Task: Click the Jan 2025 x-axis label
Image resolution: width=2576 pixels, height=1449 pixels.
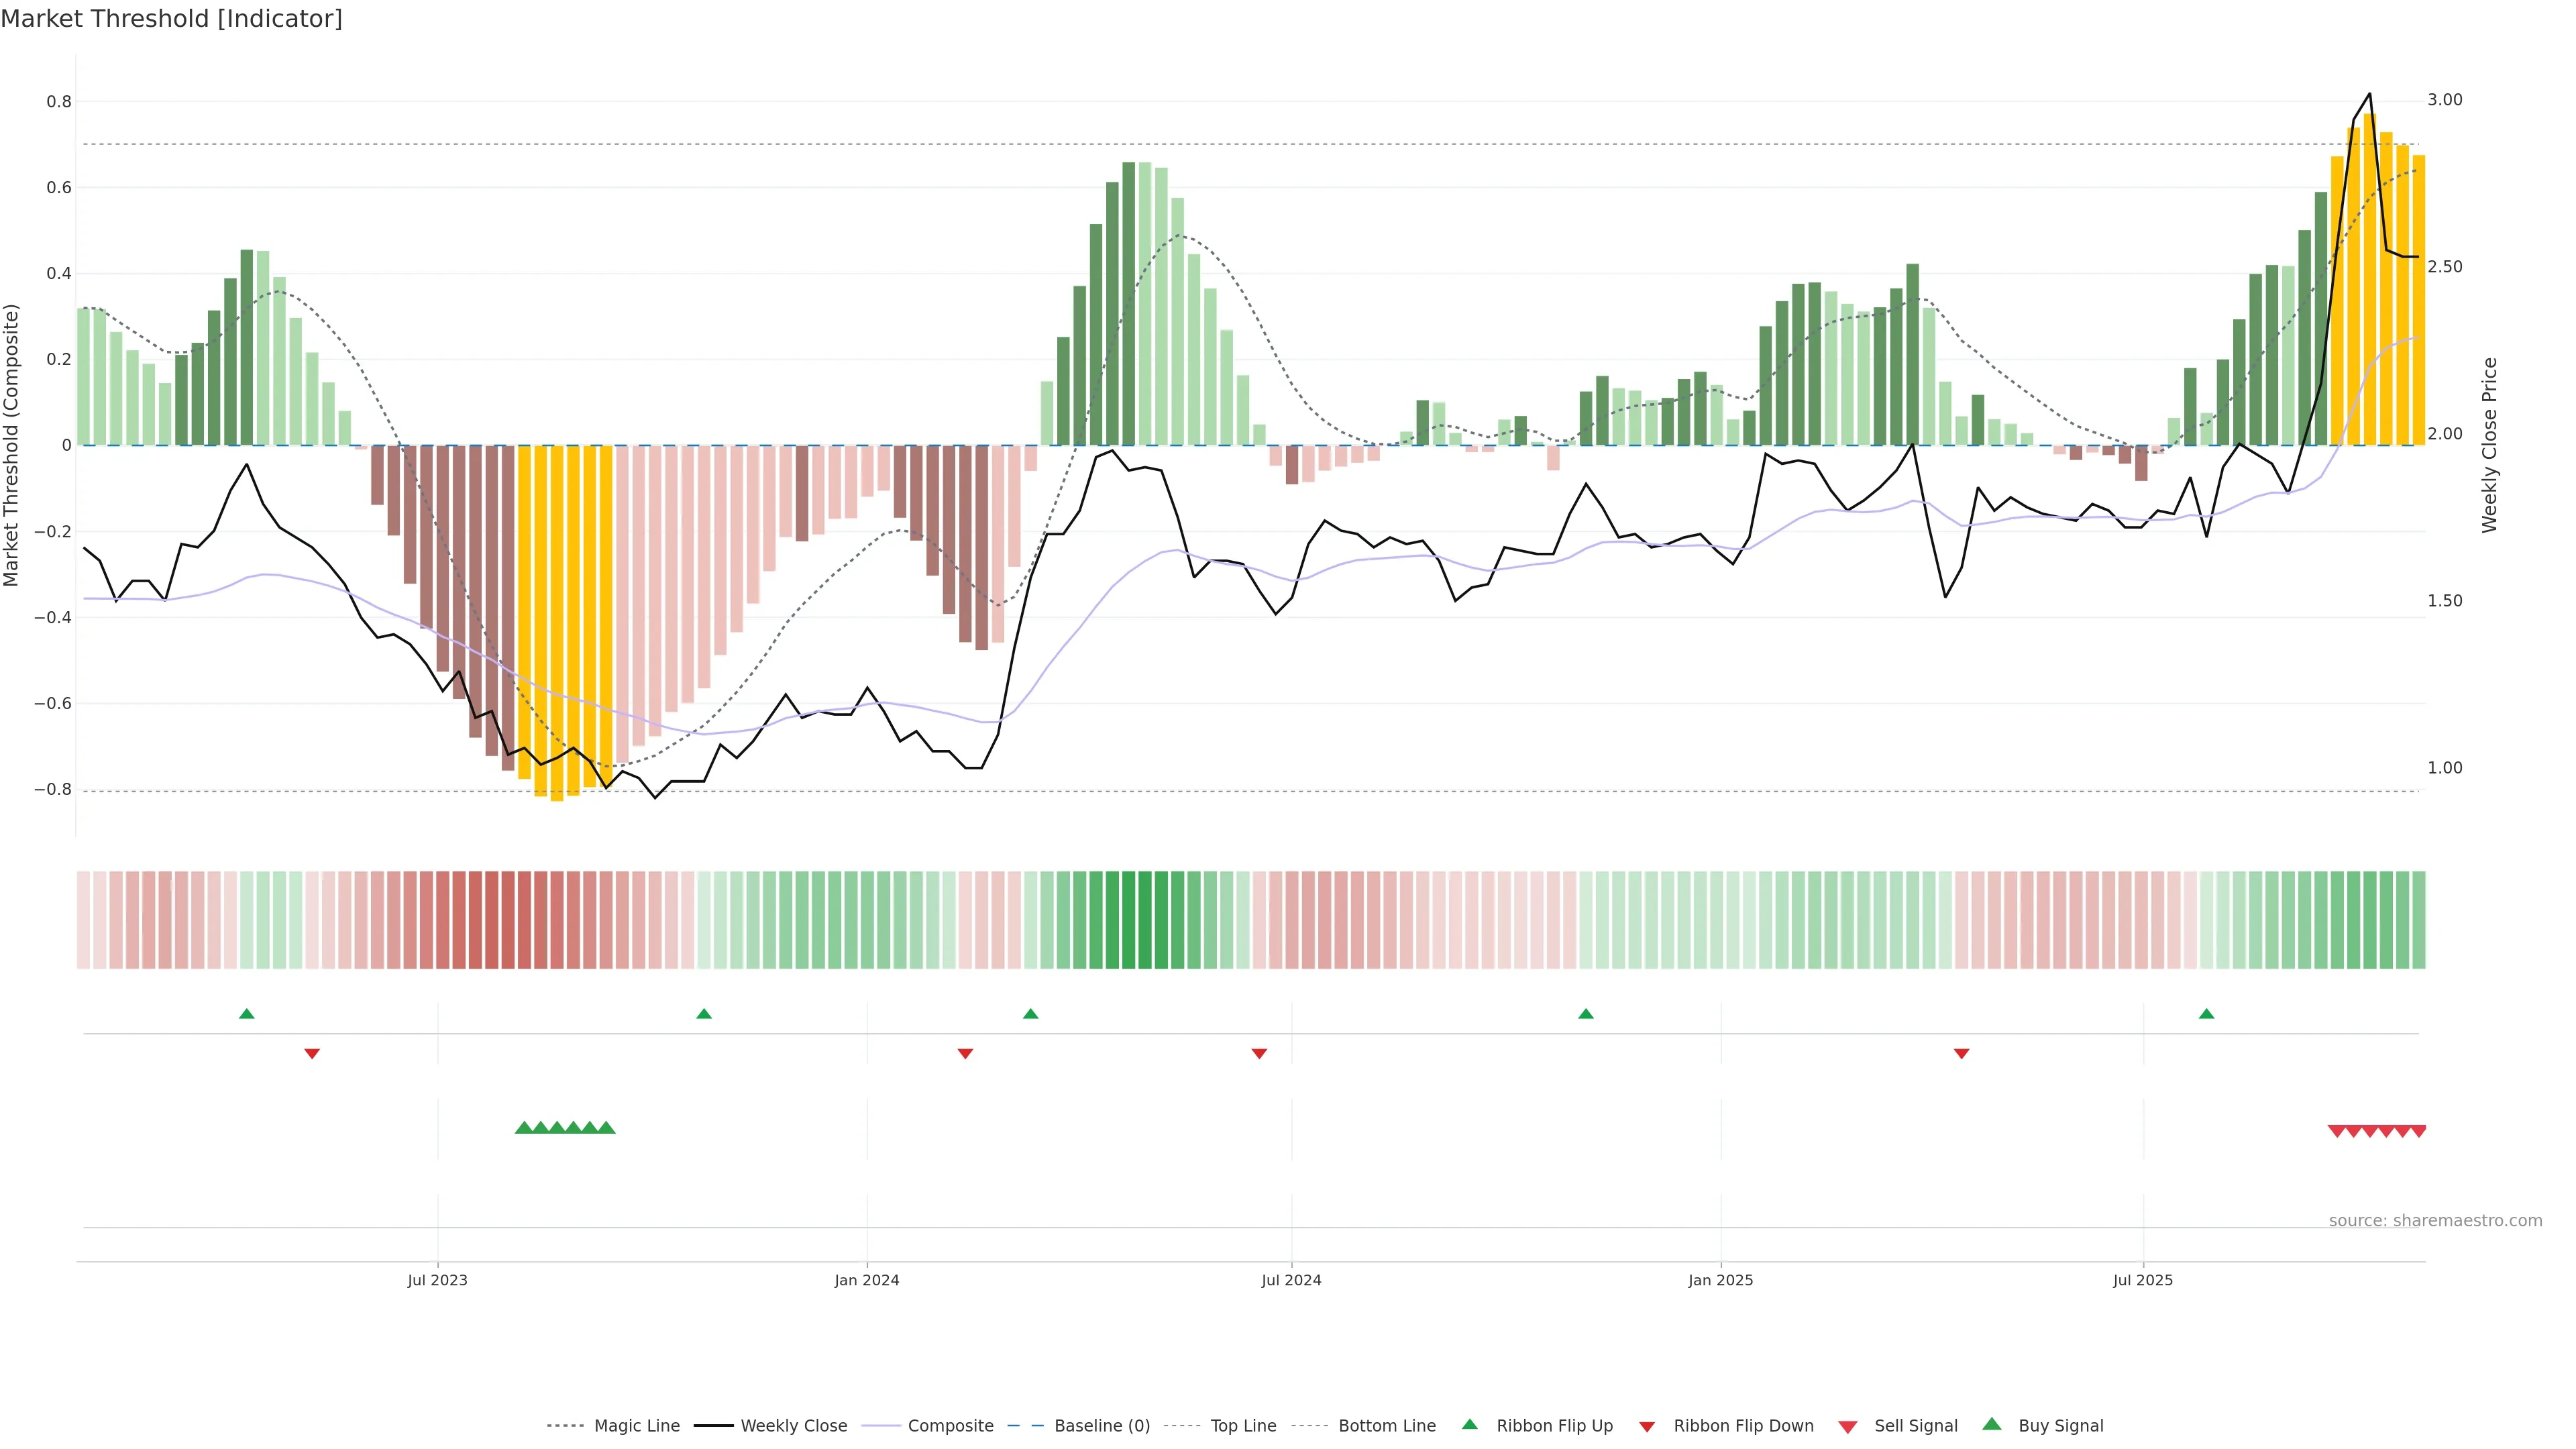Action: 1720,1280
